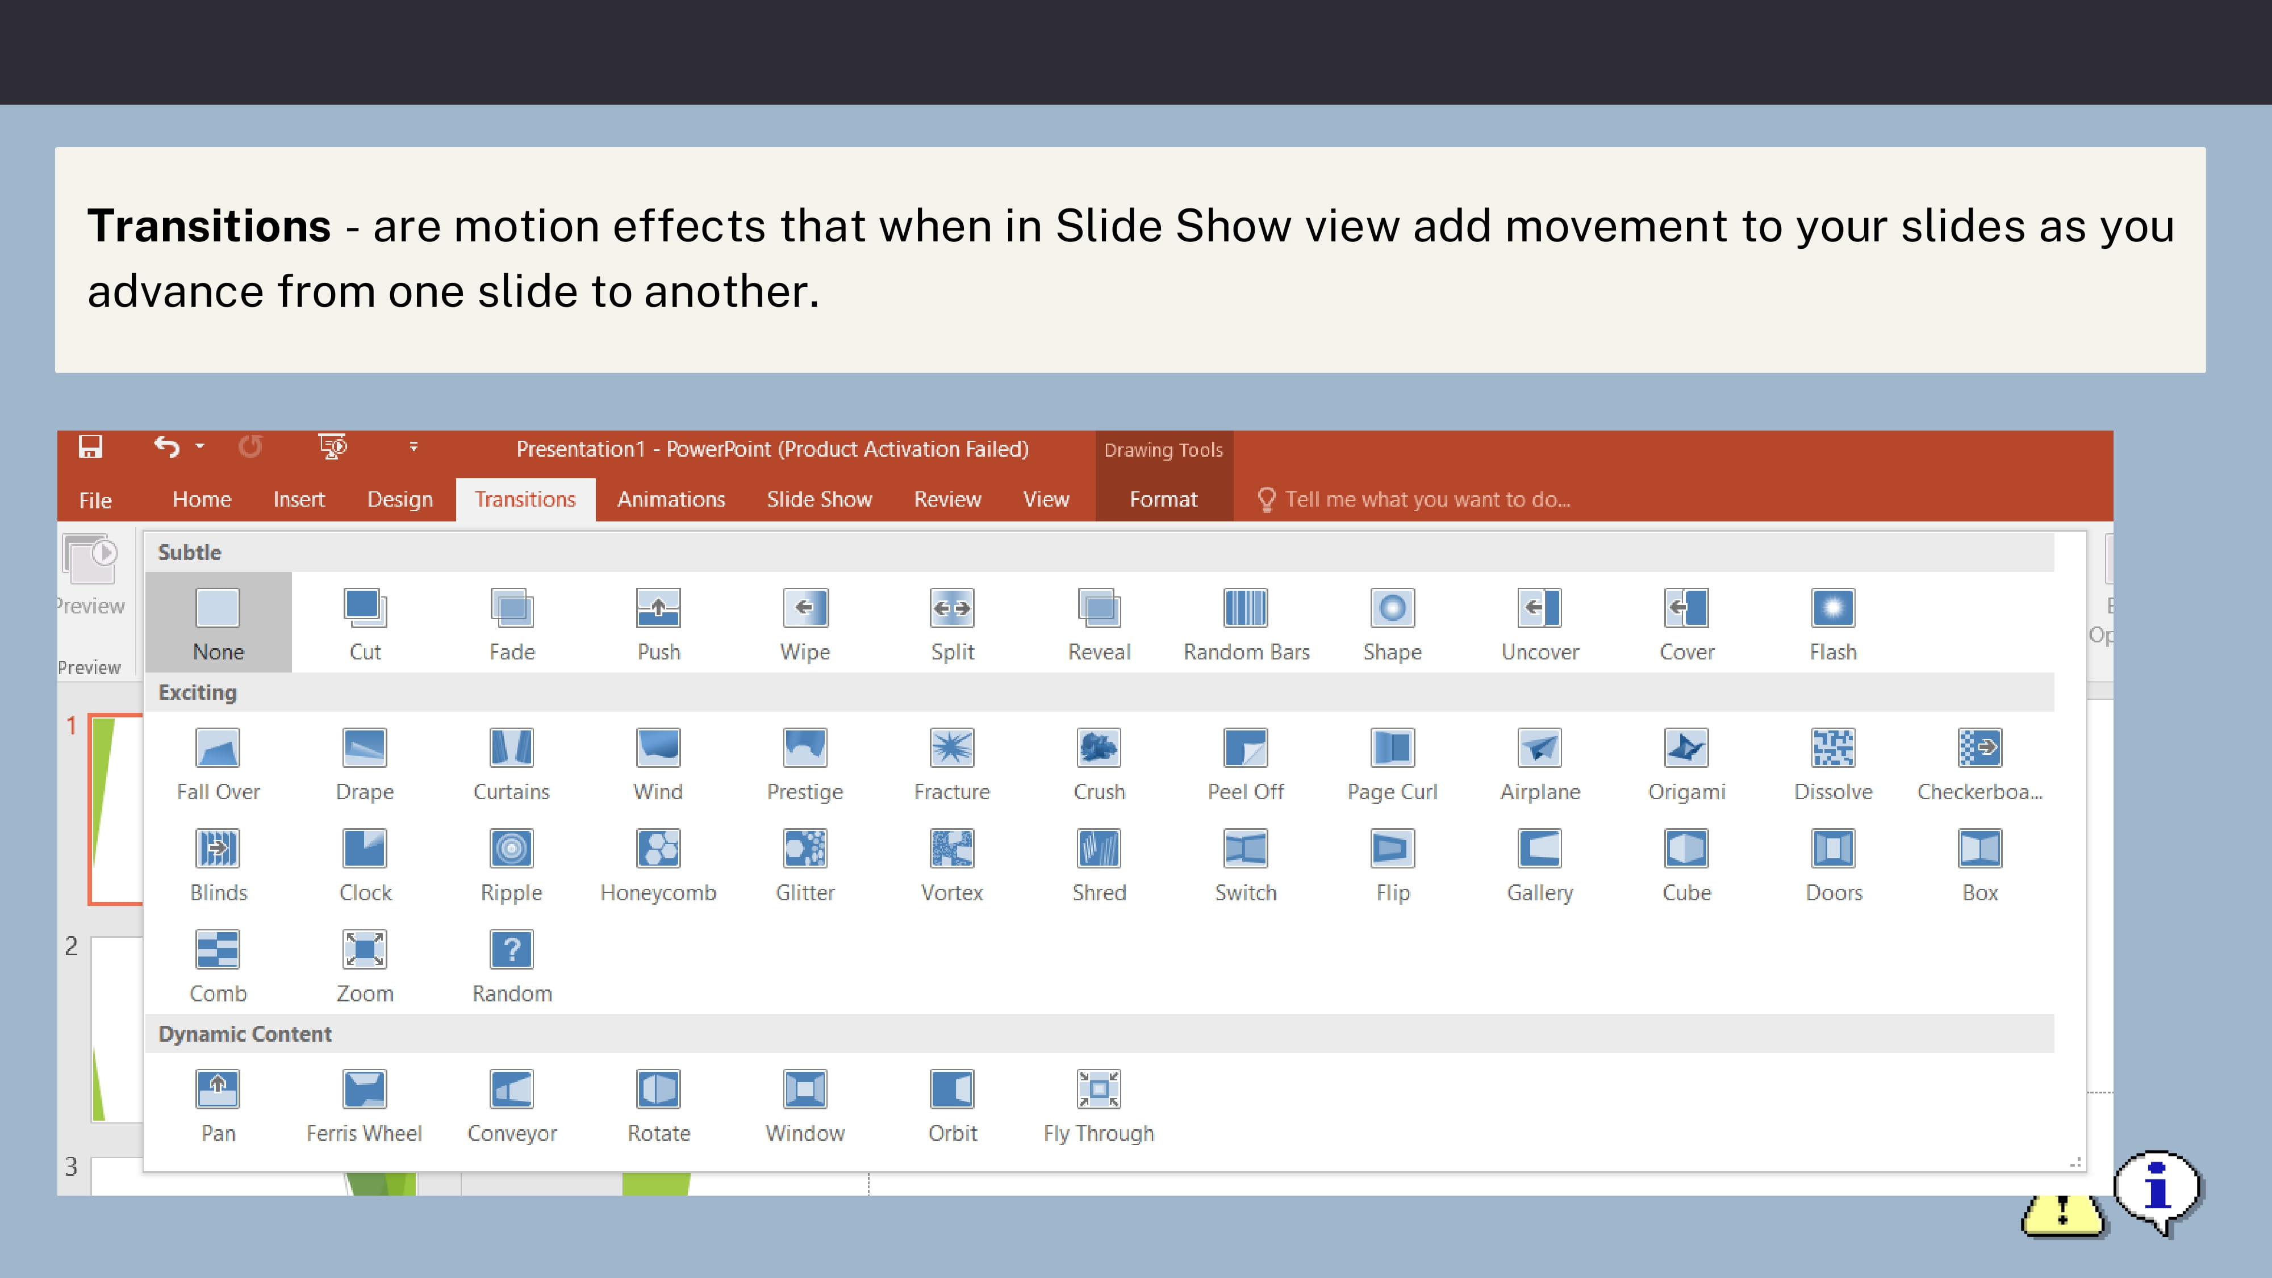Click the Save icon in quick access toolbar

(90, 447)
